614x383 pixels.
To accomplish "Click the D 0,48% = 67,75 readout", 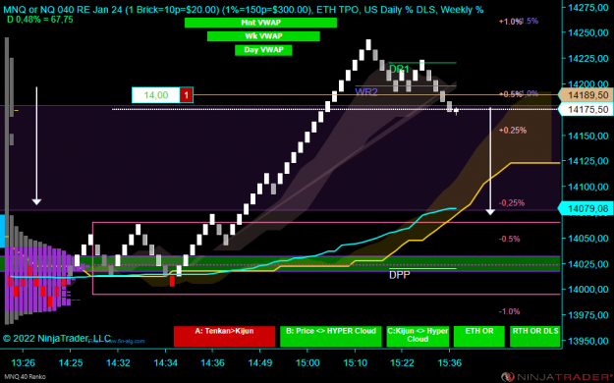I will 40,20.
